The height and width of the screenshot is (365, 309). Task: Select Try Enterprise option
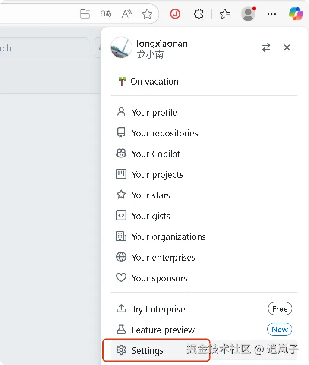[x=158, y=309]
